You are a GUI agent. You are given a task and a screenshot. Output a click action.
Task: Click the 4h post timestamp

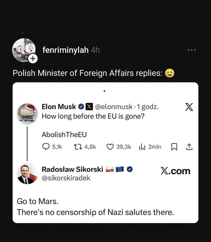tap(95, 50)
